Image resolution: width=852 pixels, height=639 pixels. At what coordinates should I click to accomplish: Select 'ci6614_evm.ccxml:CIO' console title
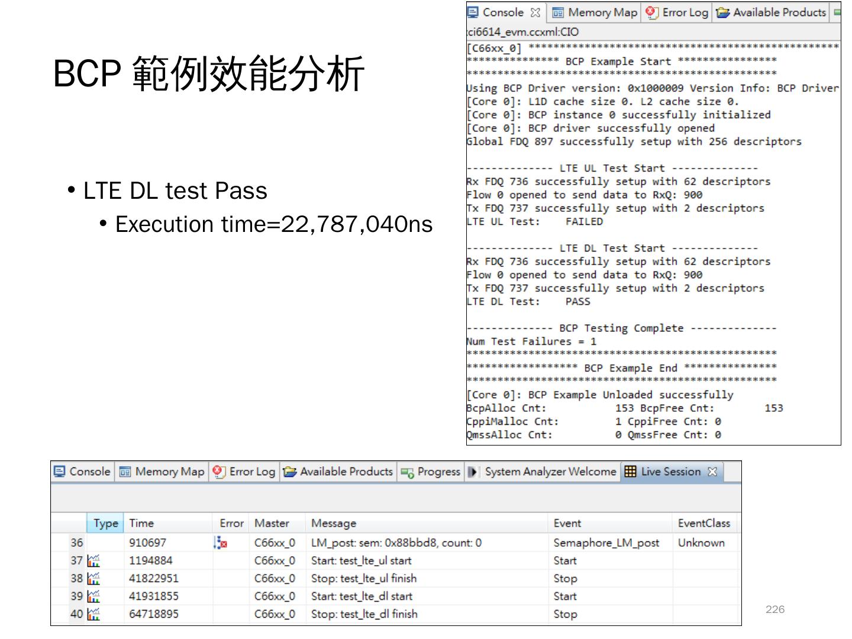pos(523,32)
